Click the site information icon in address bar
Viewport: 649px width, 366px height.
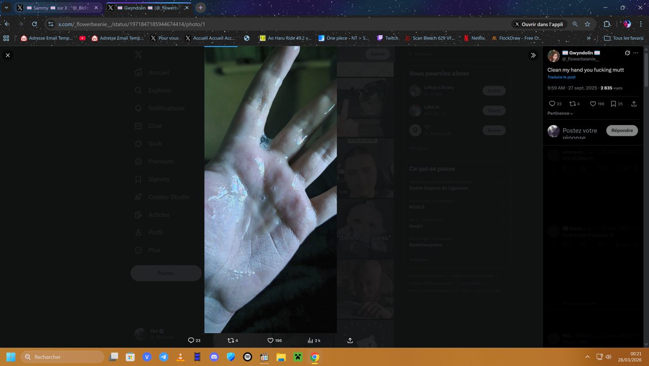pos(51,24)
